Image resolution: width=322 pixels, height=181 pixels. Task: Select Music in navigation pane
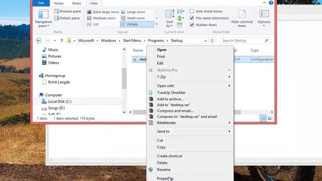click(x=53, y=50)
